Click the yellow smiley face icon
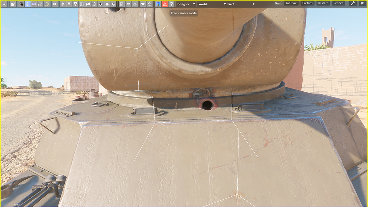Viewport: 368px width, 207px height. point(46,4)
